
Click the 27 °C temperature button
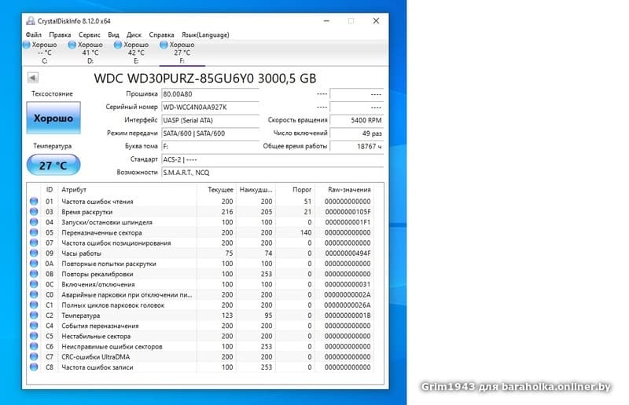pyautogui.click(x=53, y=165)
